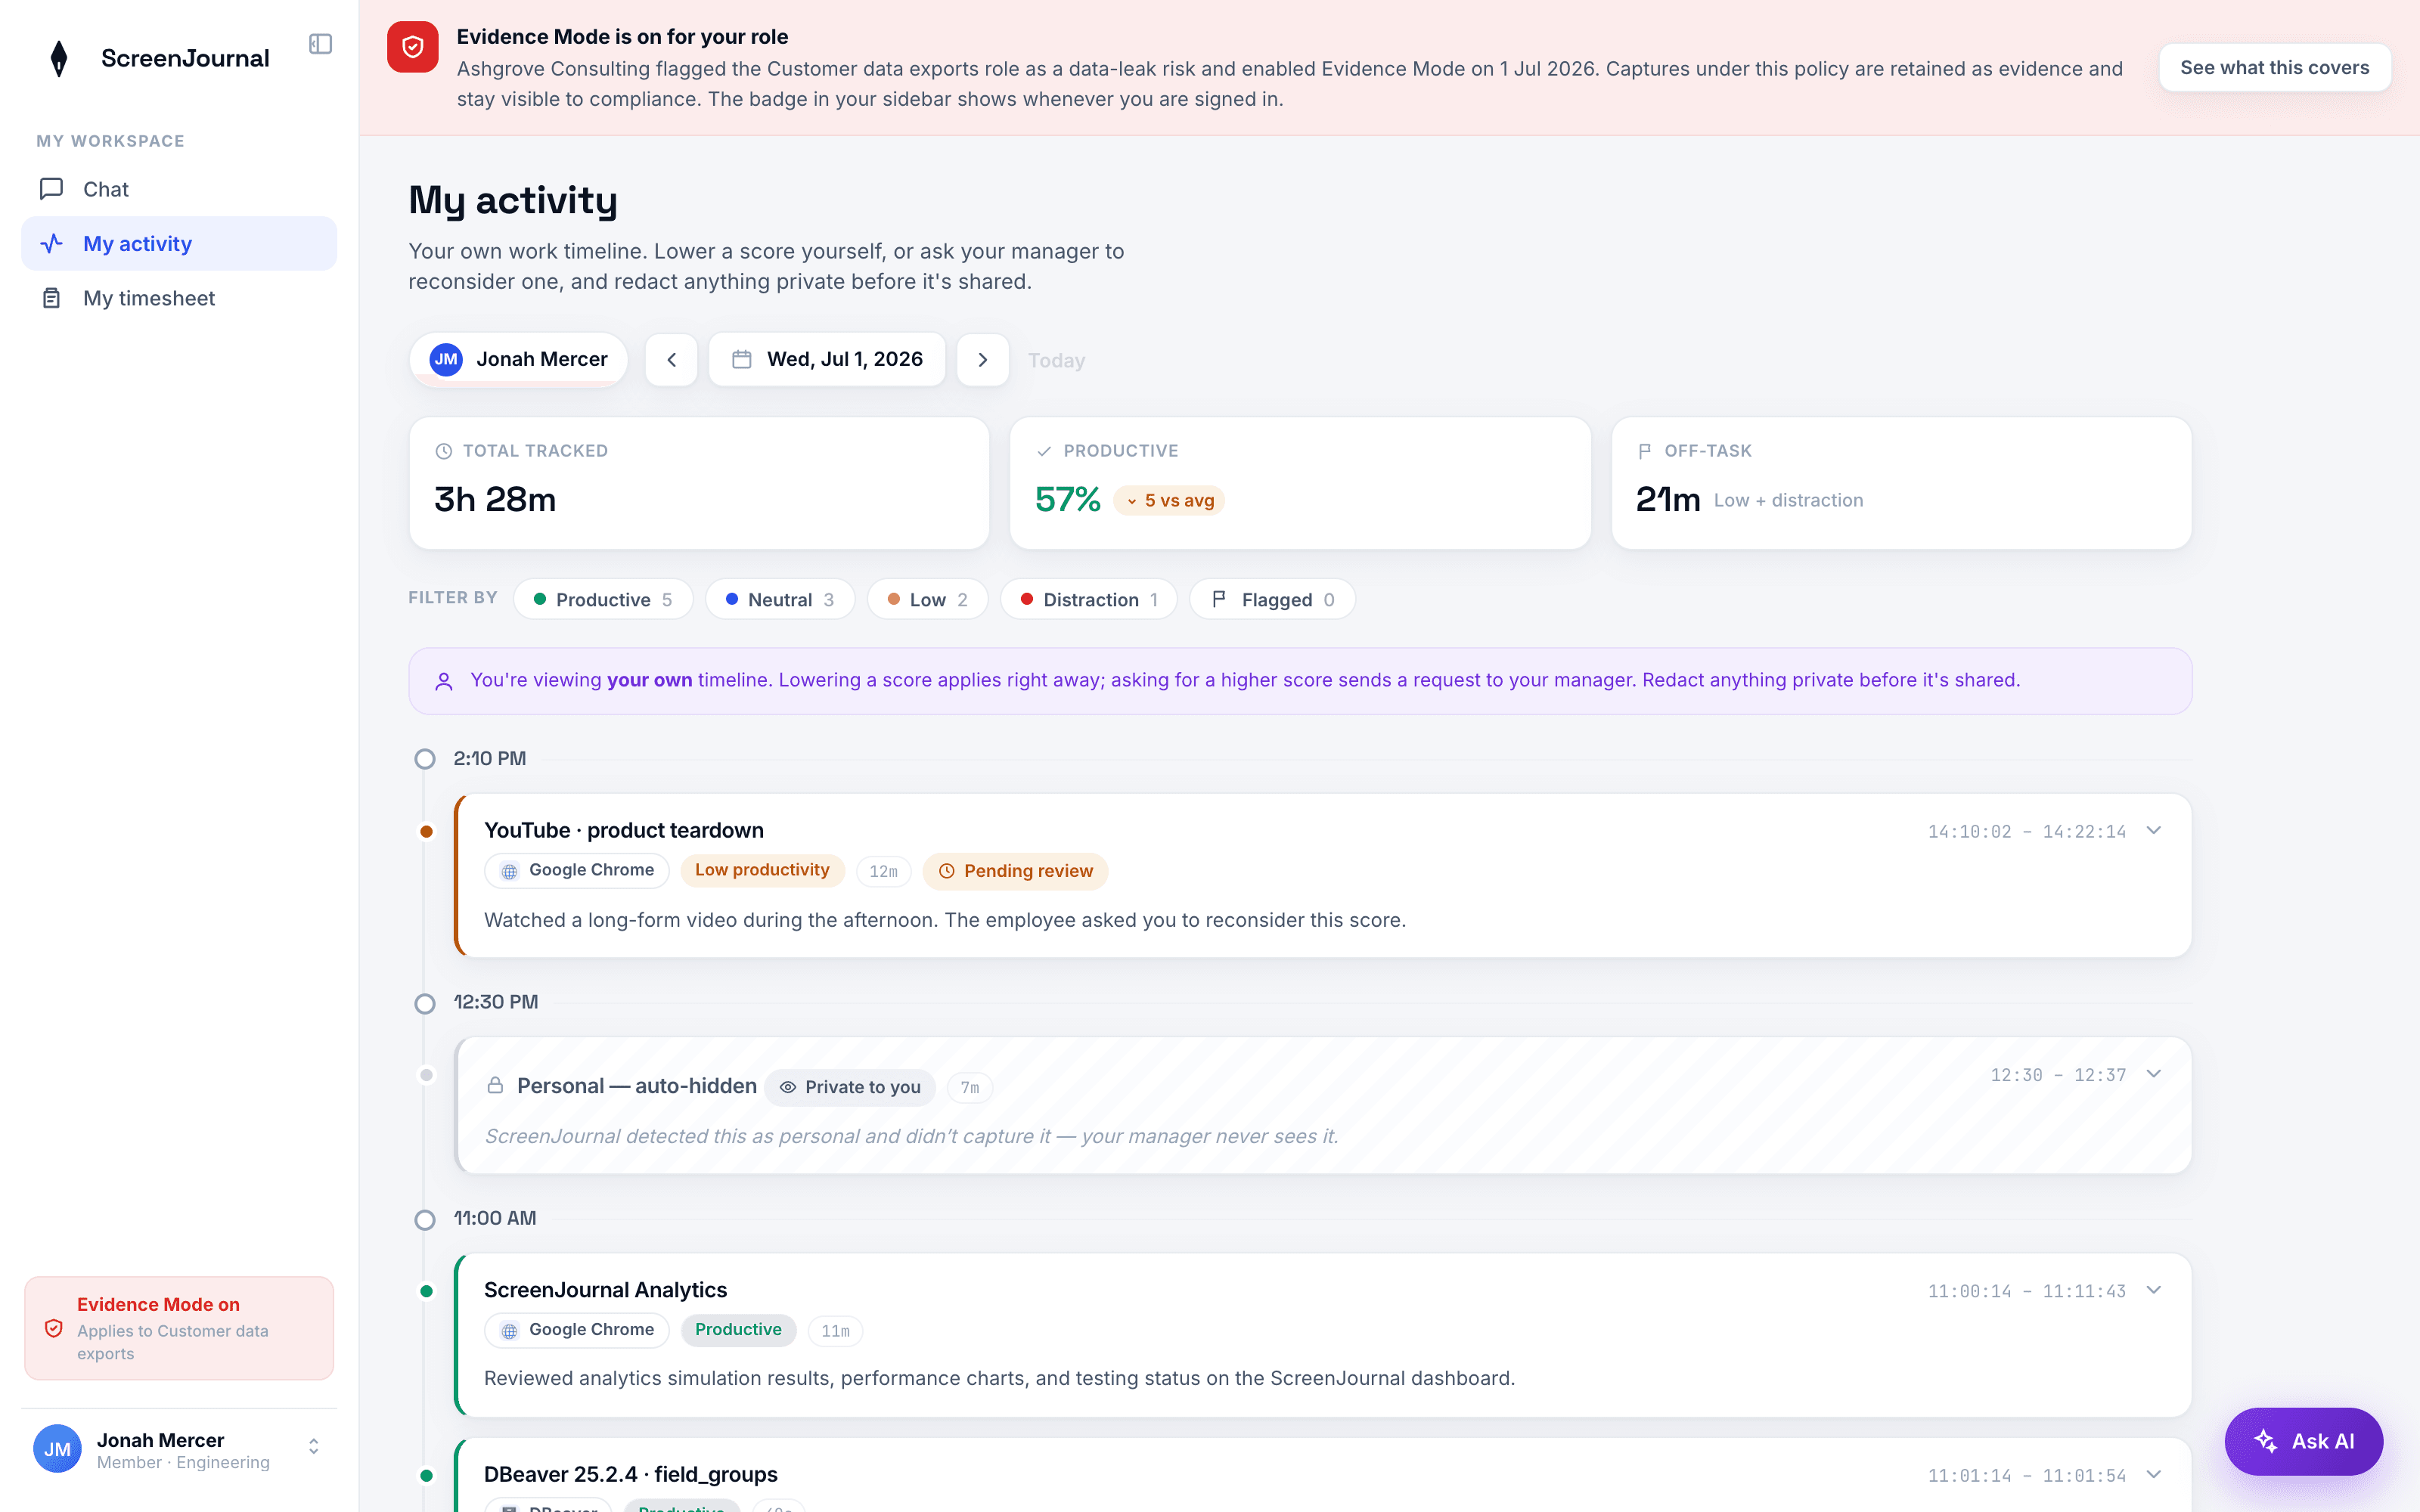
Task: Click the 21m off-task value
Action: tap(1668, 499)
